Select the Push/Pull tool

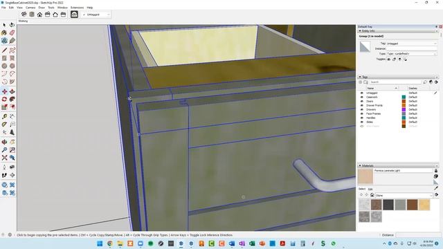12,91
